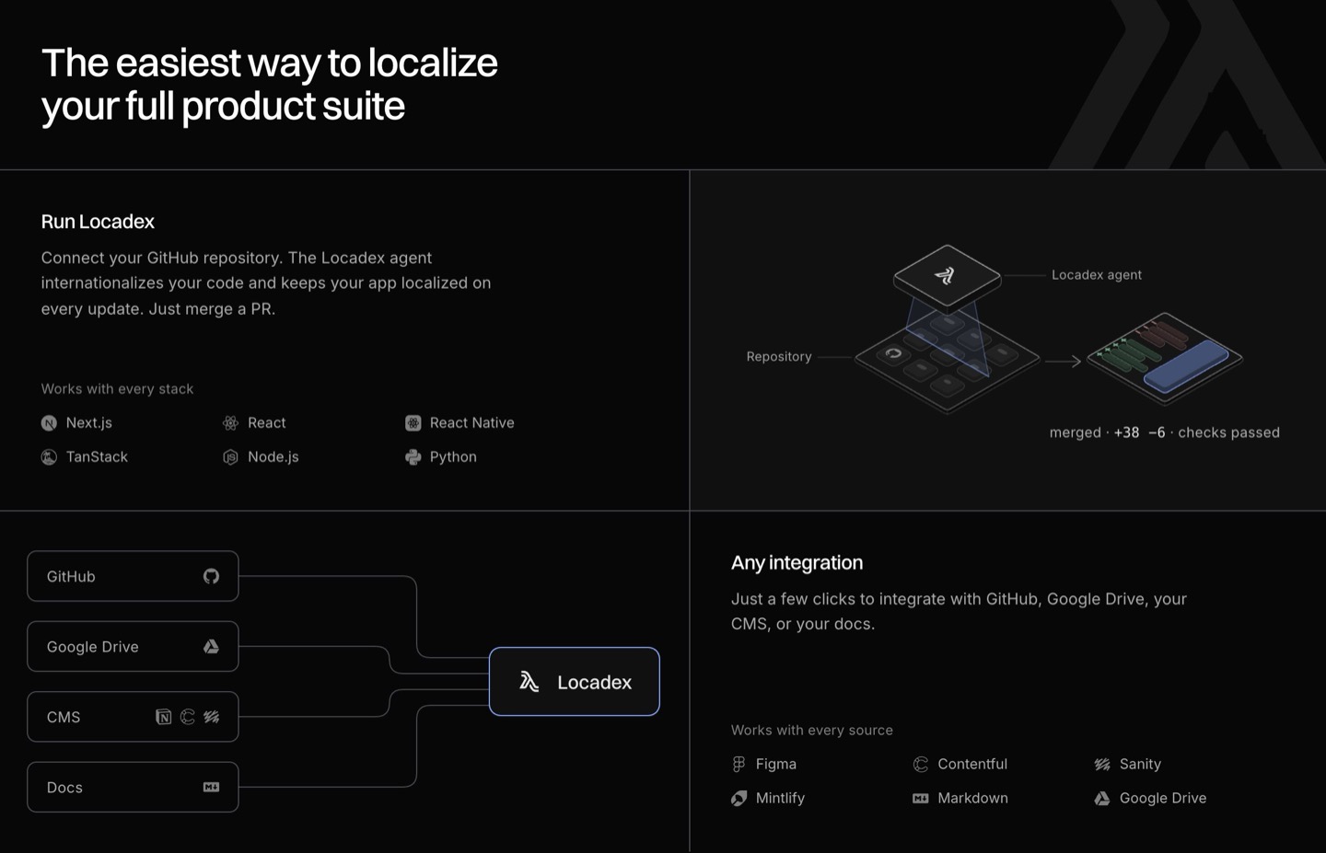Screen dimensions: 1326x853
Task: Click the Google Drive icon in Google Drive box
Action: (211, 647)
